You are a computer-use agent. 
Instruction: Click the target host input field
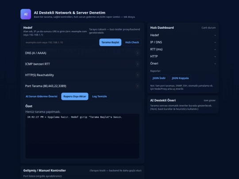tap(61, 42)
